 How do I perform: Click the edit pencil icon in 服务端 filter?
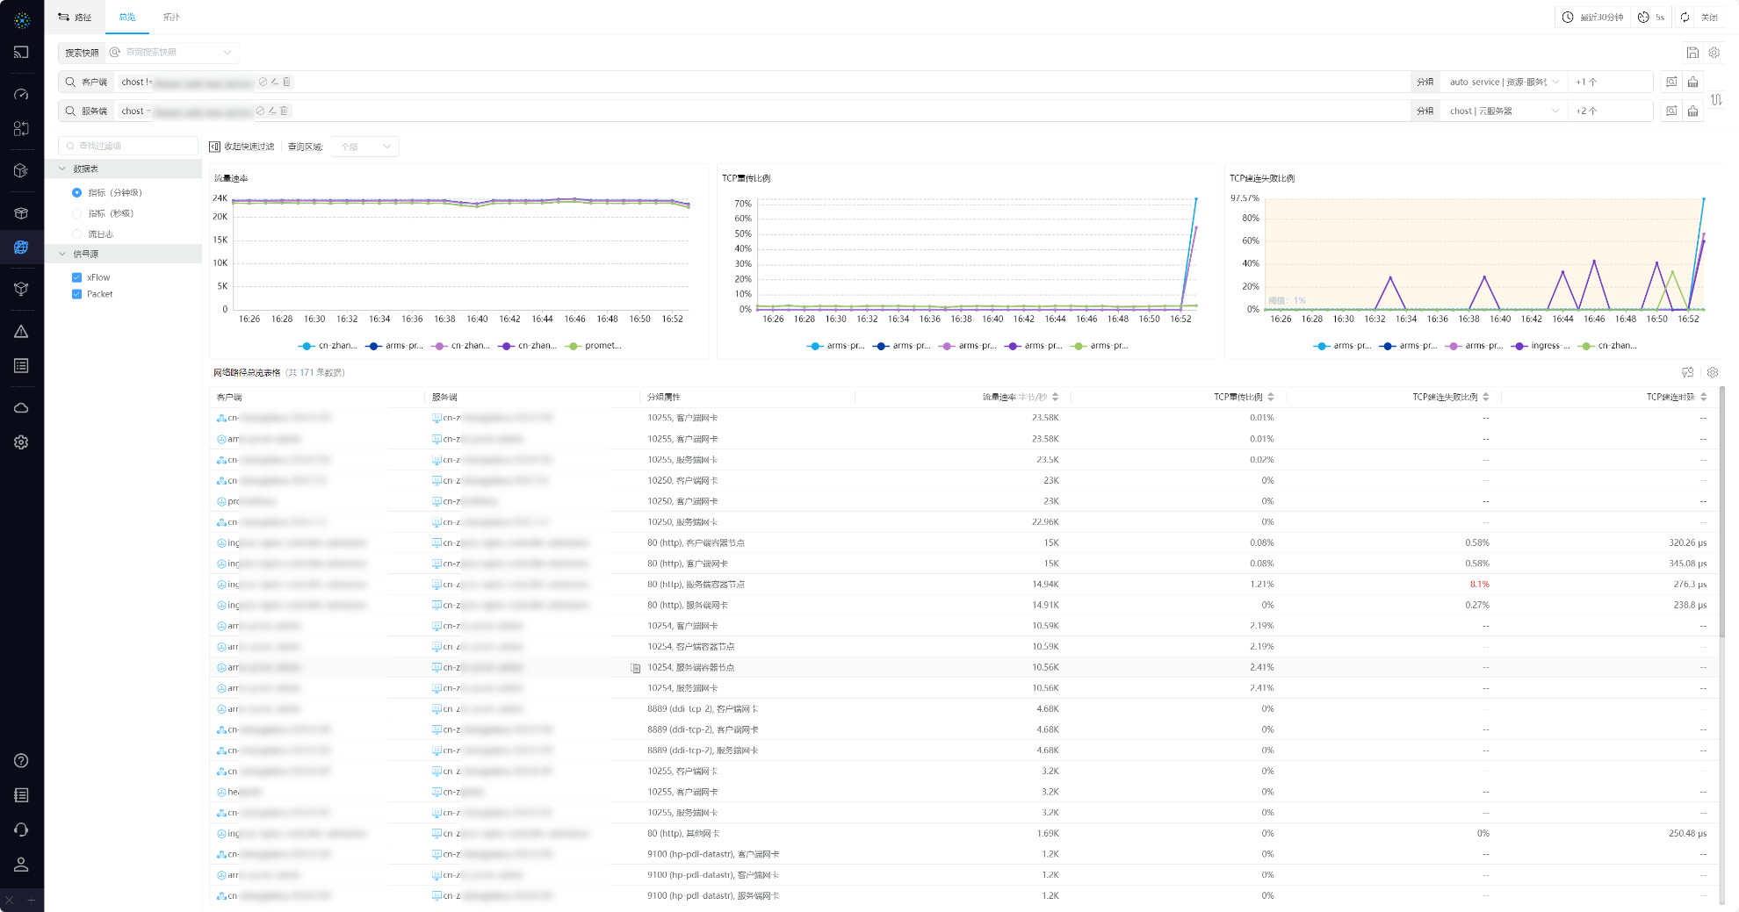coord(272,111)
